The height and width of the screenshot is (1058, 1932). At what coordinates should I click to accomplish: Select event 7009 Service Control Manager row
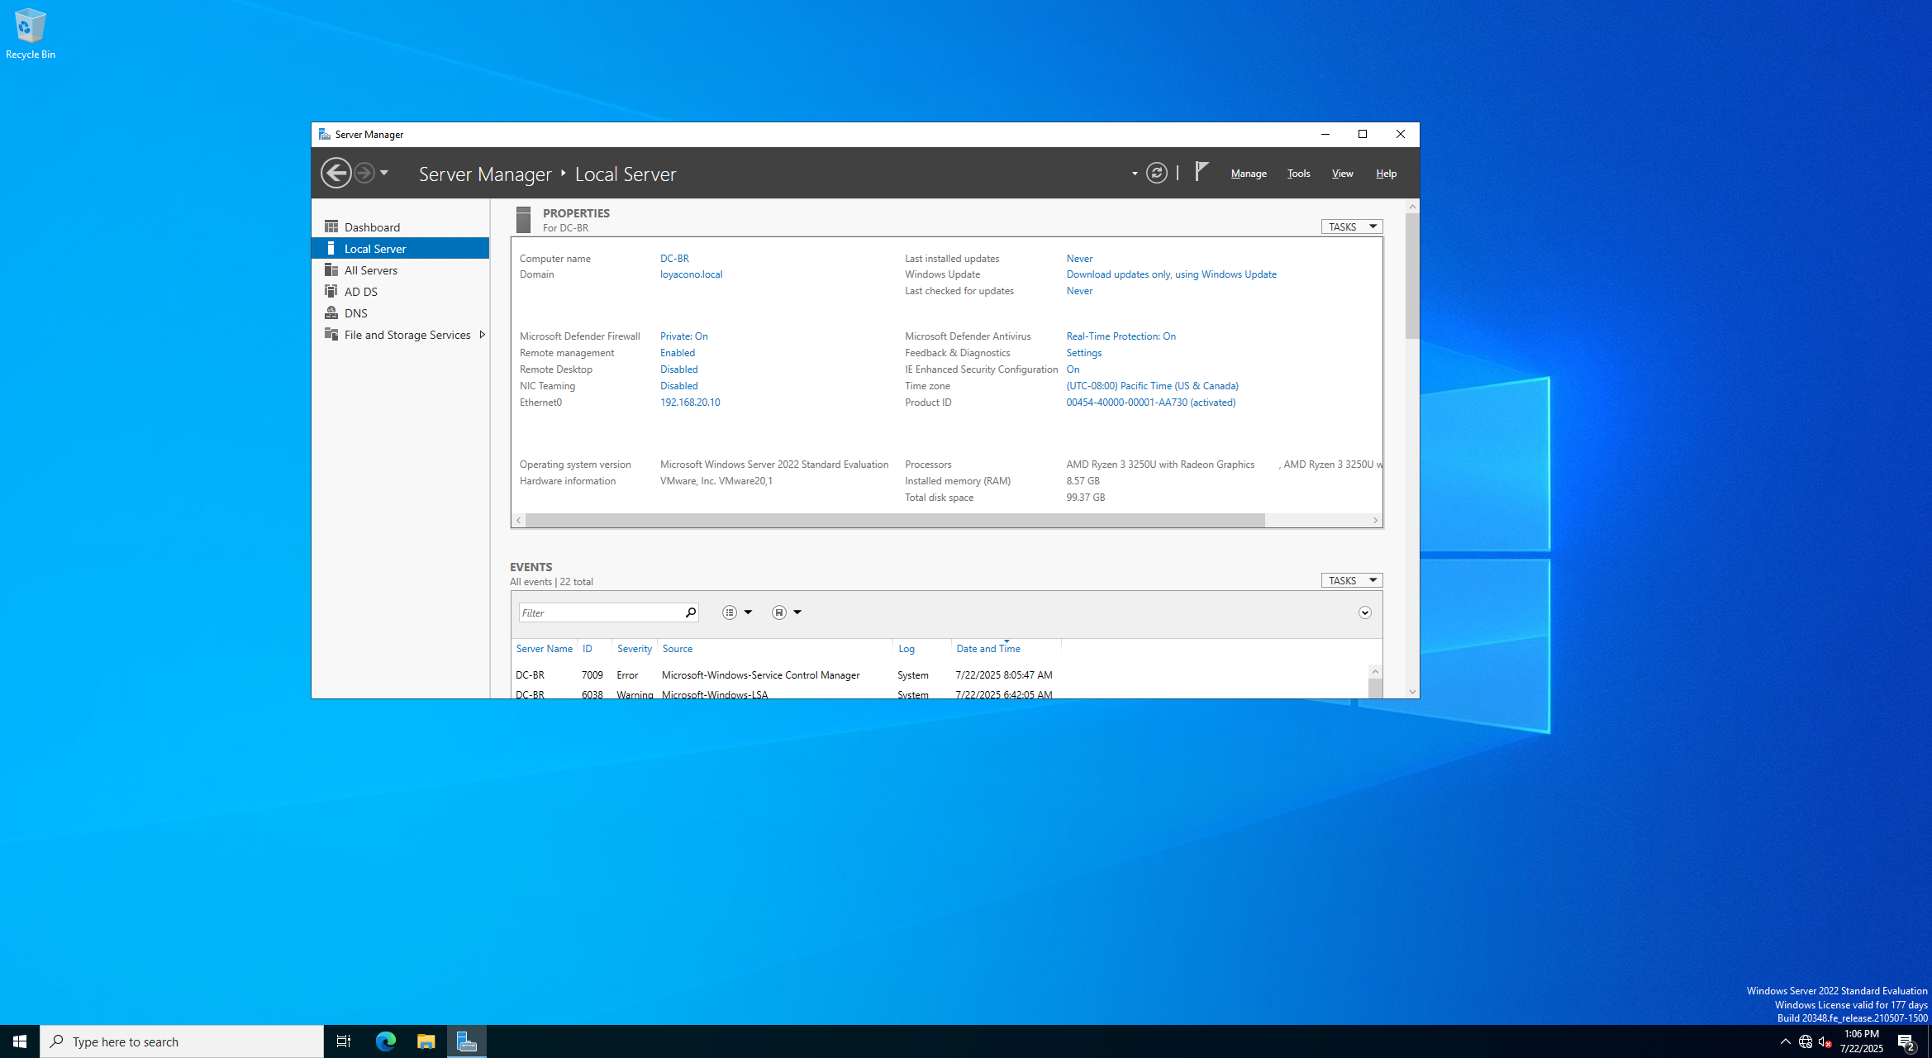point(939,675)
